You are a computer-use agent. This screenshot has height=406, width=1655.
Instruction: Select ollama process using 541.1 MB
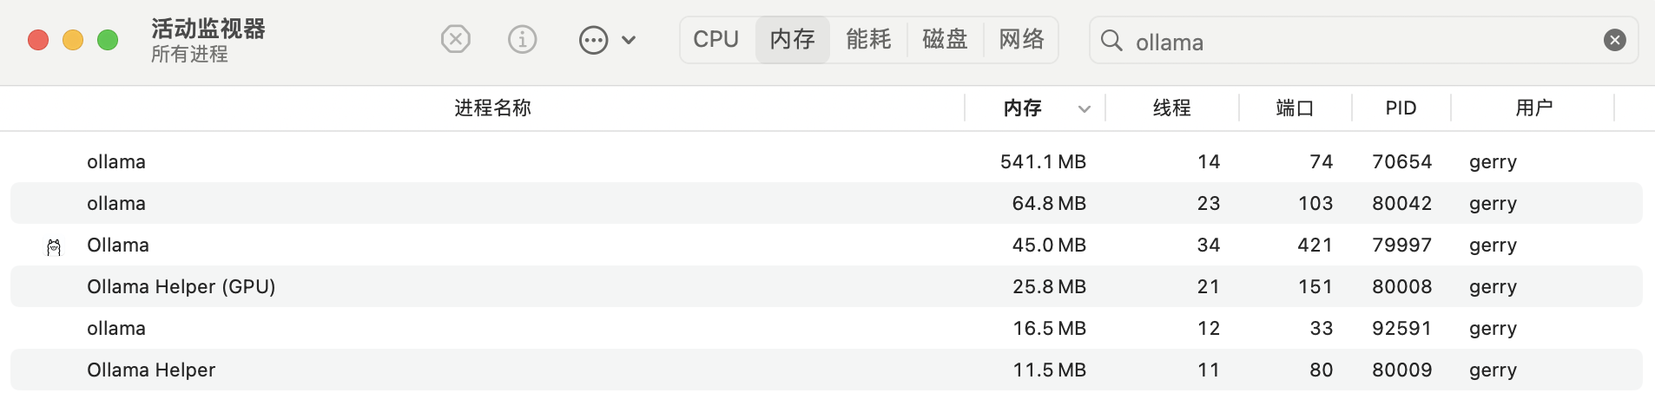(x=827, y=161)
